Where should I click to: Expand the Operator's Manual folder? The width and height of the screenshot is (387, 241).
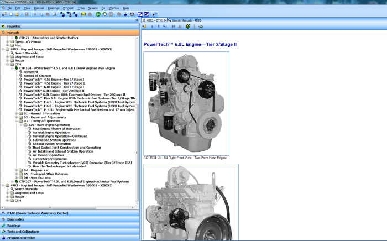[7, 41]
